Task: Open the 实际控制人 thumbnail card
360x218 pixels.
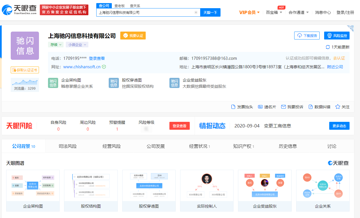Action: 207,191
